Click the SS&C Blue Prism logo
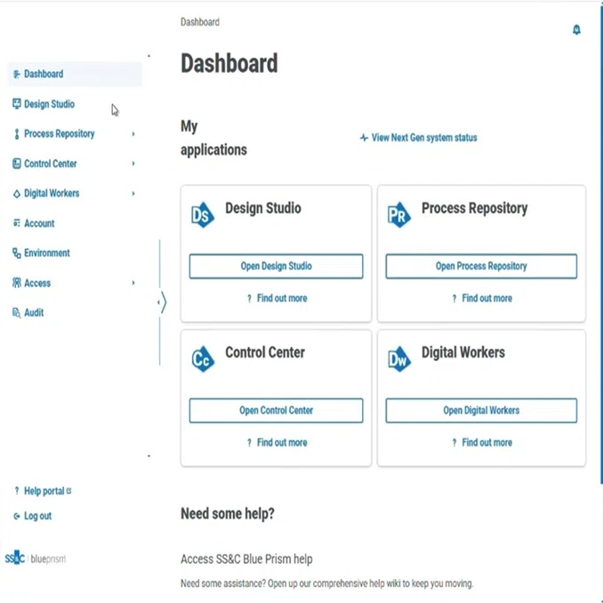The height and width of the screenshot is (603, 603). click(x=36, y=558)
